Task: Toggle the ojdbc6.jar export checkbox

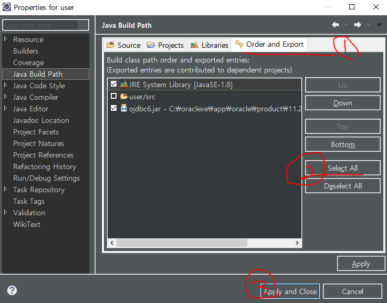Action: tap(113, 108)
